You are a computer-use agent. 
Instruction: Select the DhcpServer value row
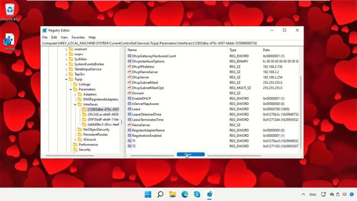click(x=213, y=77)
